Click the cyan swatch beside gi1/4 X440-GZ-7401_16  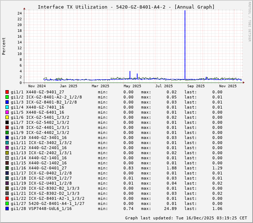pos(7,107)
